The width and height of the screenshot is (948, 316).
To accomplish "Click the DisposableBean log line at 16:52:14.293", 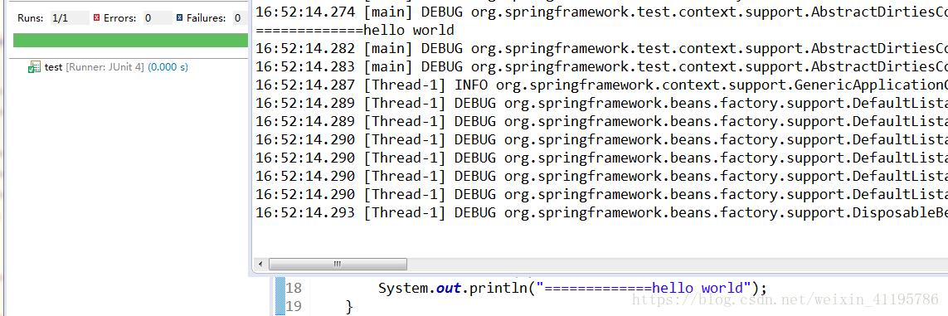I will 601,212.
